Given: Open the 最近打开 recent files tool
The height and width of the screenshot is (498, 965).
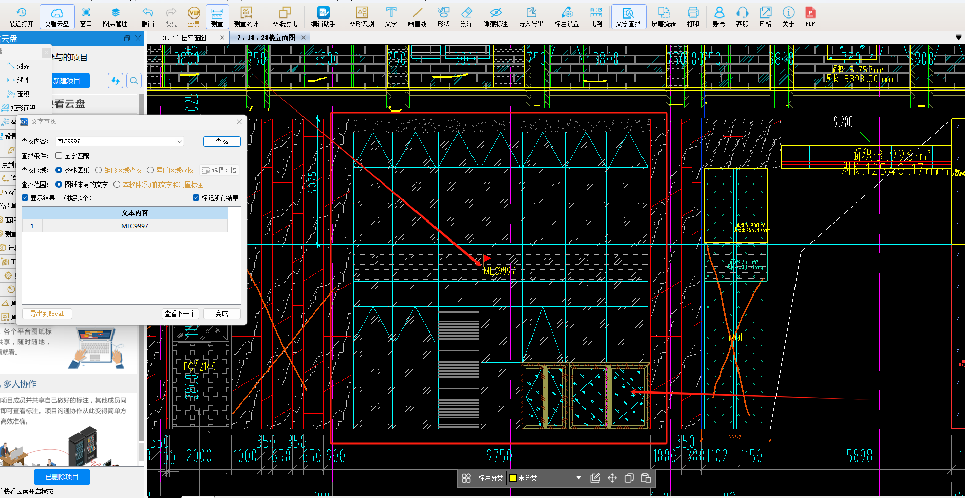Looking at the screenshot, I should pos(21,17).
